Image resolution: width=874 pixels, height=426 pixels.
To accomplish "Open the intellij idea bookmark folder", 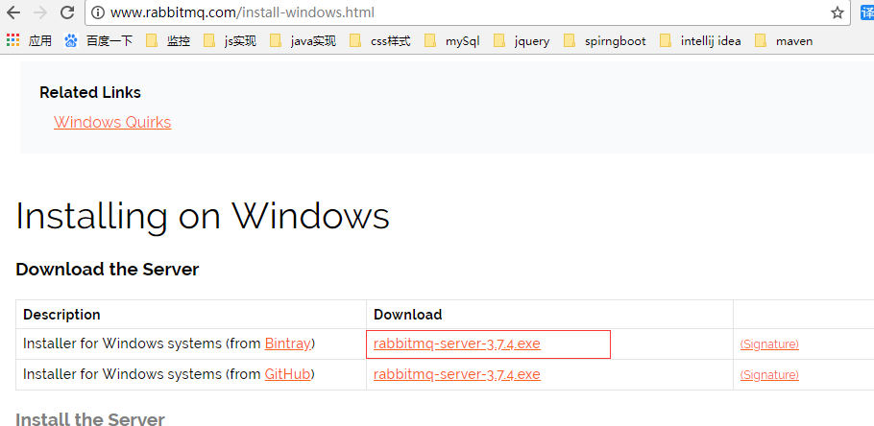I will click(700, 40).
